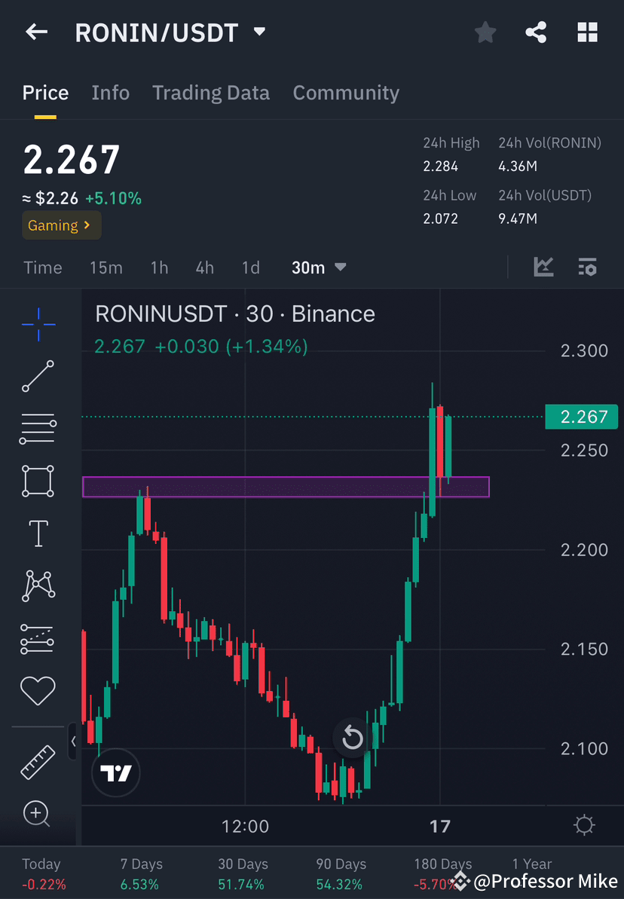Switch chart style using the line chart toggle
The image size is (624, 899).
(x=543, y=267)
